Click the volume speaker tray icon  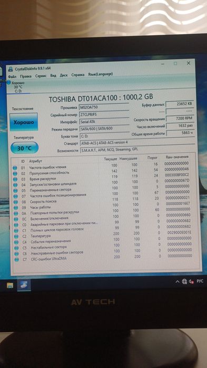click(191, 281)
